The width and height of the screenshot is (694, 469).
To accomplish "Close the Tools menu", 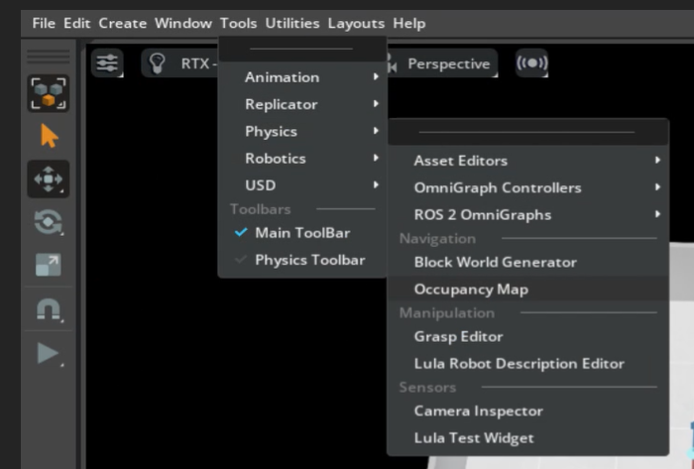I will tap(239, 23).
